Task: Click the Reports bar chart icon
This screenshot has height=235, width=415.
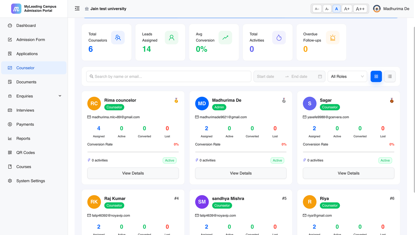Action: [10, 138]
